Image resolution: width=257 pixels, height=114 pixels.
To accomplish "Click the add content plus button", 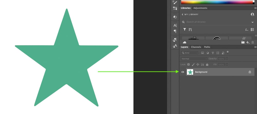I will click(248, 42).
